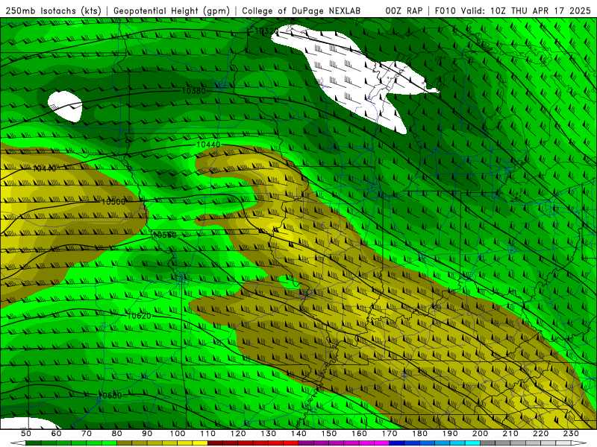Click the 10320 height contour label
This screenshot has height=447, width=597.
click(266, 31)
